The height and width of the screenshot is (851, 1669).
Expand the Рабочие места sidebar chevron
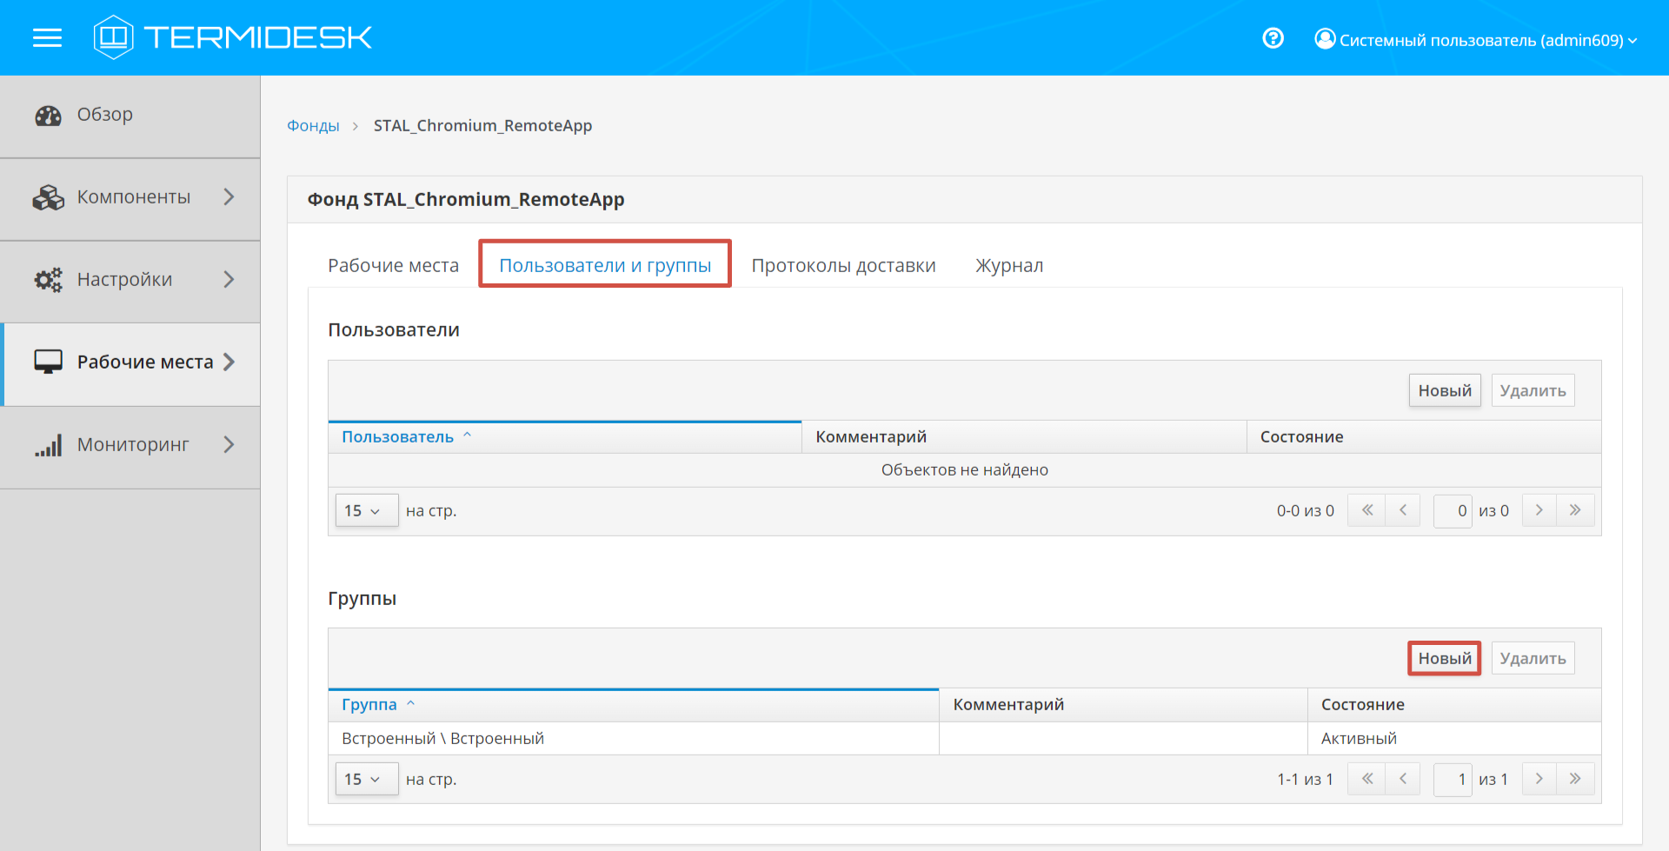(x=229, y=362)
